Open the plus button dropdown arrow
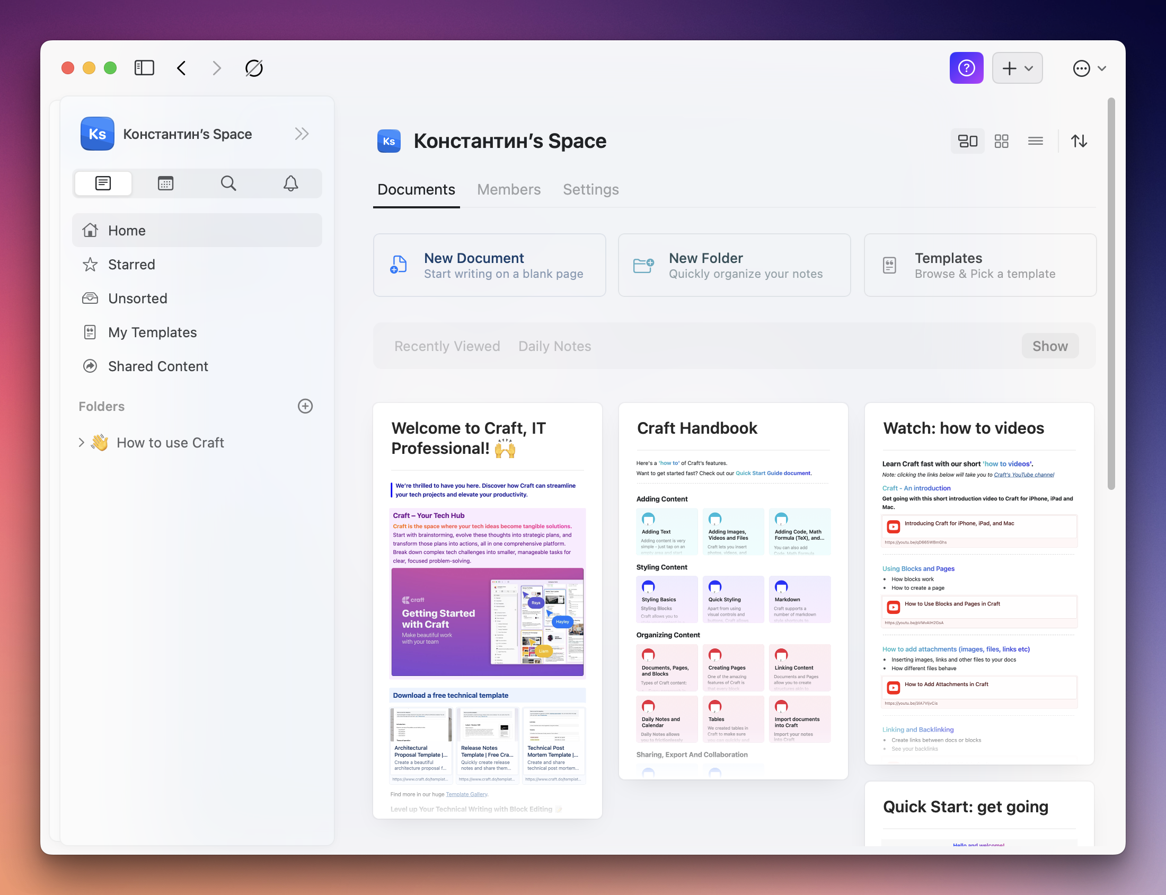 click(x=1029, y=68)
